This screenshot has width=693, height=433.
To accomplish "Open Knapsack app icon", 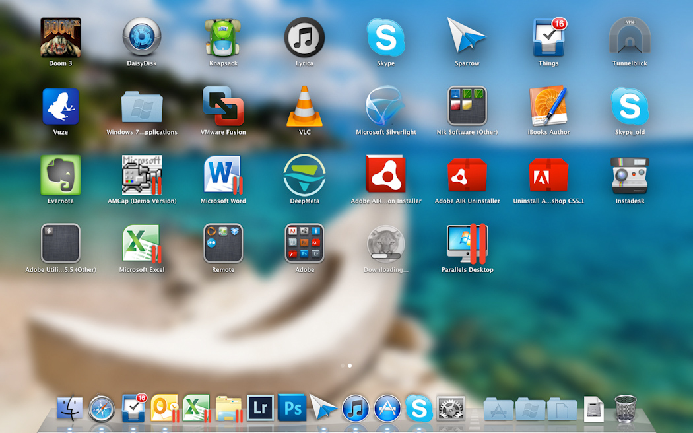I will click(x=223, y=38).
